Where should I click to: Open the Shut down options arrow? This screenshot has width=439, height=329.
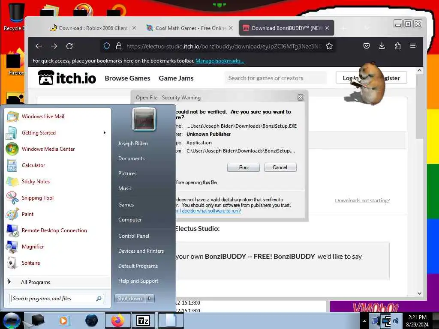(150, 299)
